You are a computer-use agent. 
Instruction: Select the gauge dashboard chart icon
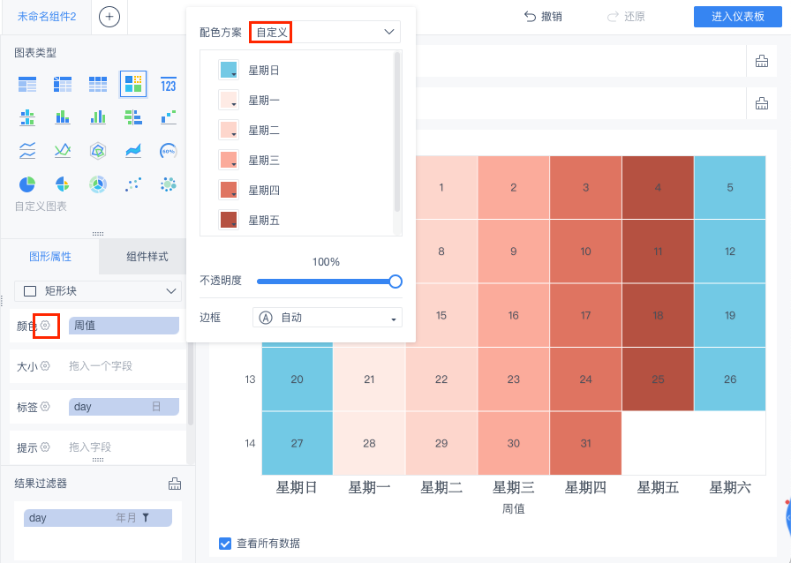pyautogui.click(x=169, y=151)
